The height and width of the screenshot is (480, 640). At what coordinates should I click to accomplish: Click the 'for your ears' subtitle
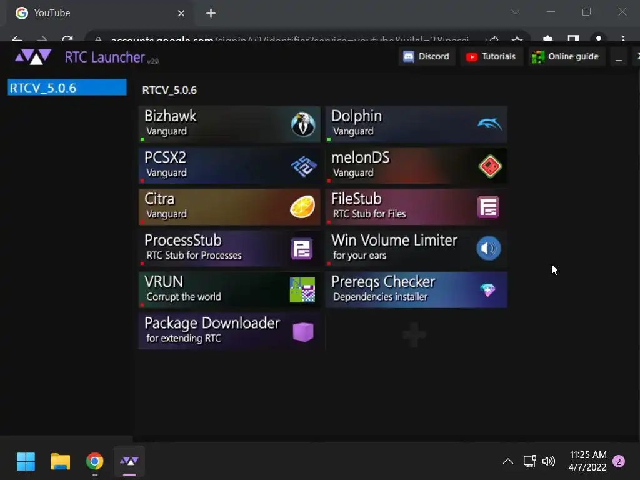[x=359, y=256]
